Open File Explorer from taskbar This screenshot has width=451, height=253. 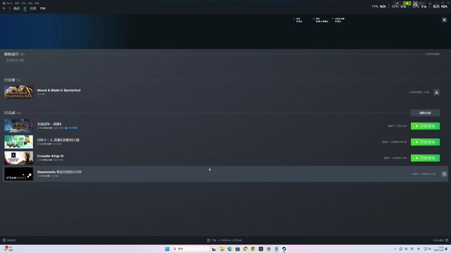[x=222, y=249]
